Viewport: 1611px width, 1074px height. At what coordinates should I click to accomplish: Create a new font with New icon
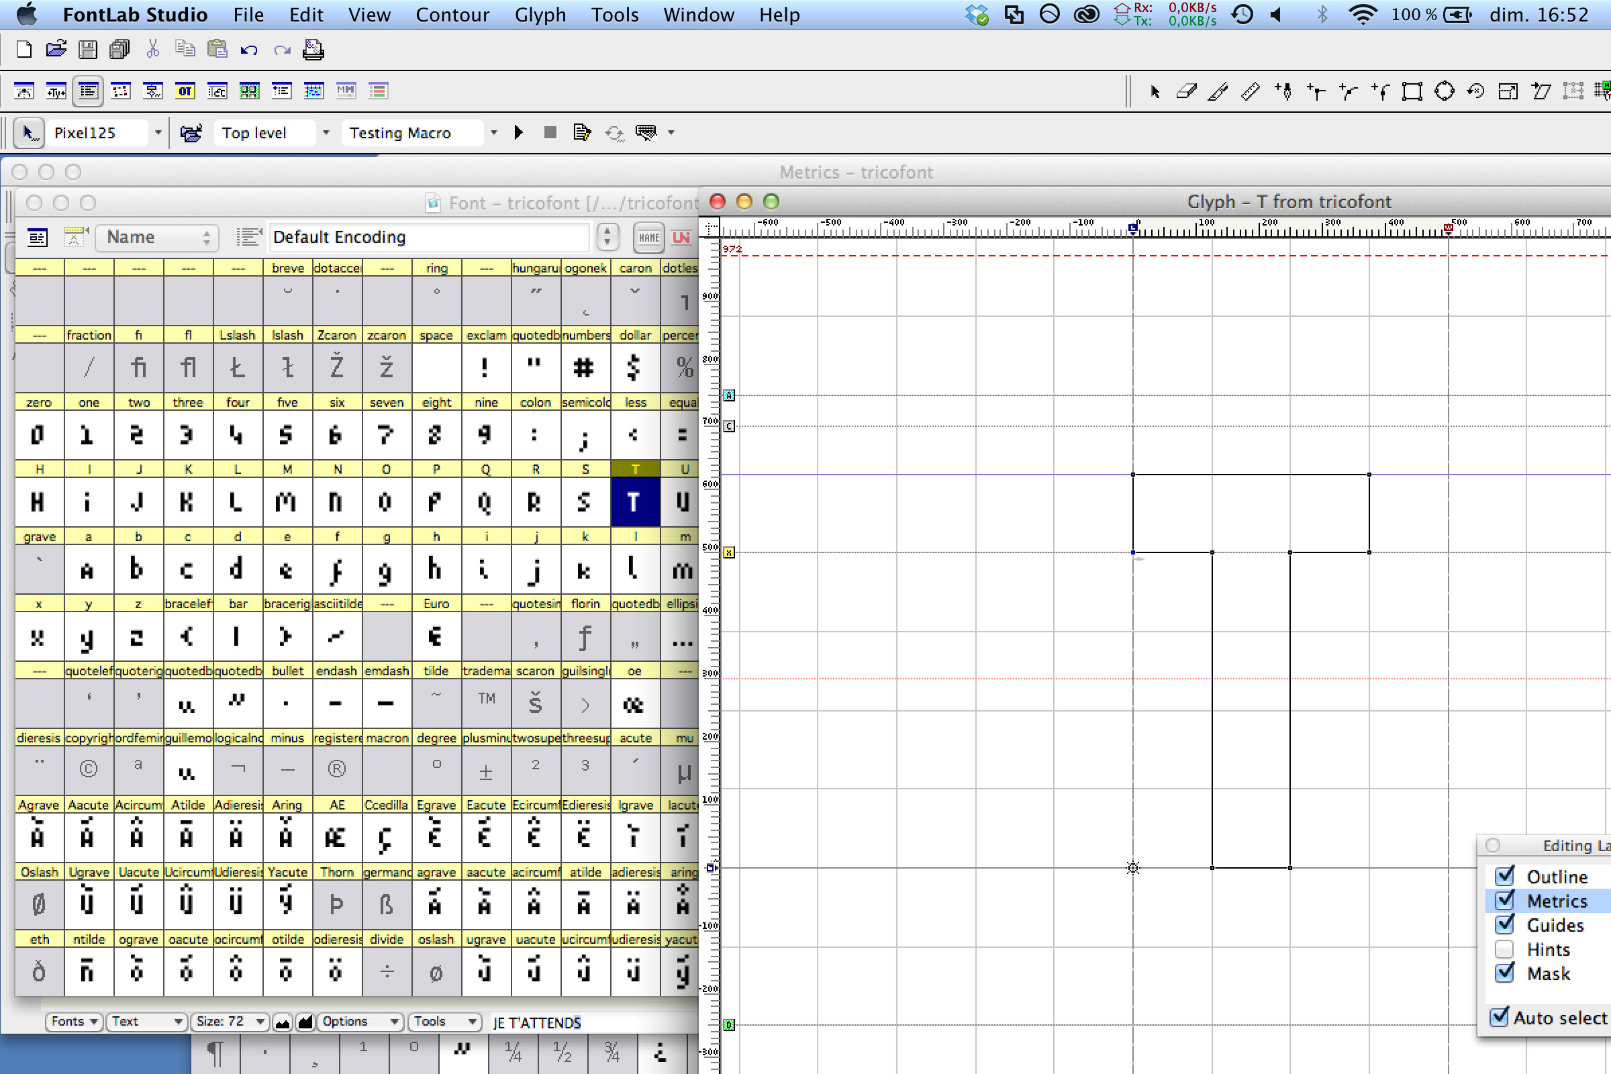click(x=24, y=49)
